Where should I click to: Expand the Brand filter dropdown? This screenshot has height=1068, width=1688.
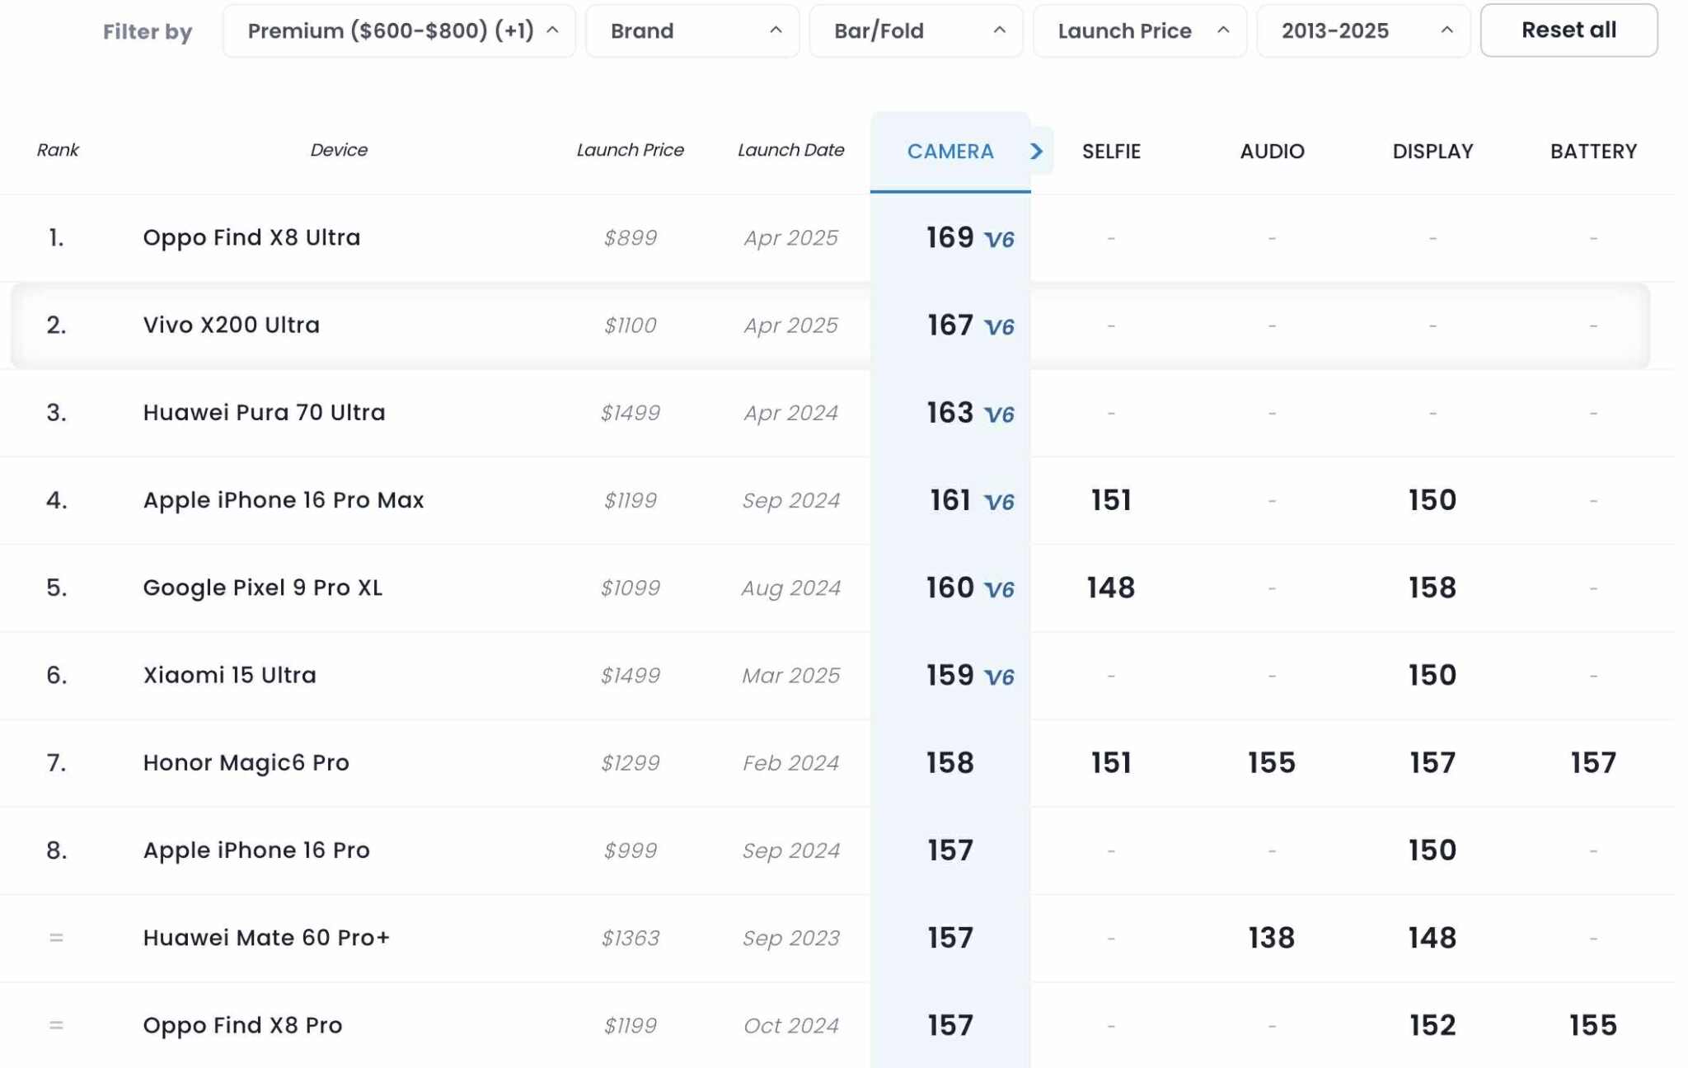692,30
